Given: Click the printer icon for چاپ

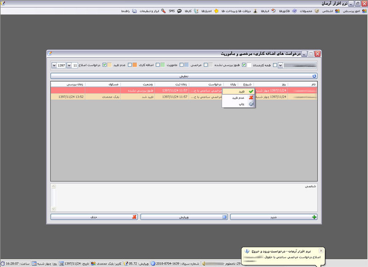Looking at the screenshot, I should click(251, 104).
